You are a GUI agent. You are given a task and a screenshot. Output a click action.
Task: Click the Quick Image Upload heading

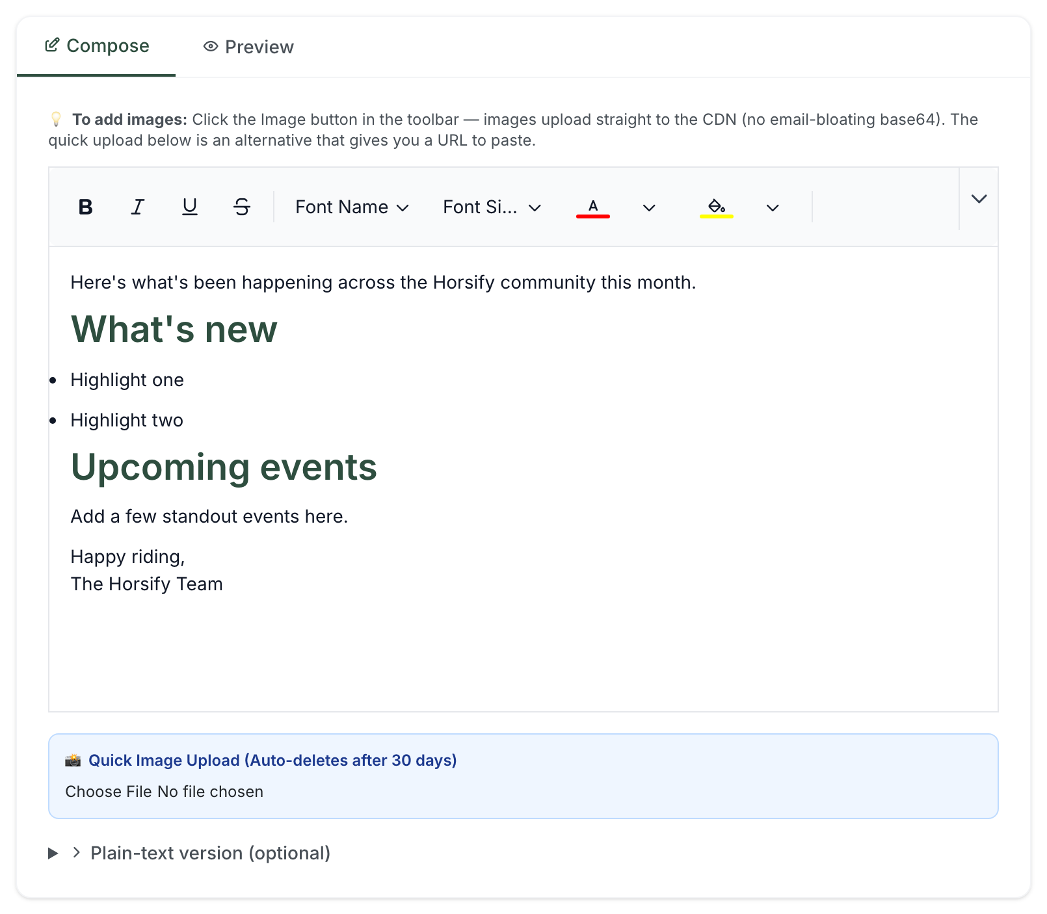tap(272, 761)
